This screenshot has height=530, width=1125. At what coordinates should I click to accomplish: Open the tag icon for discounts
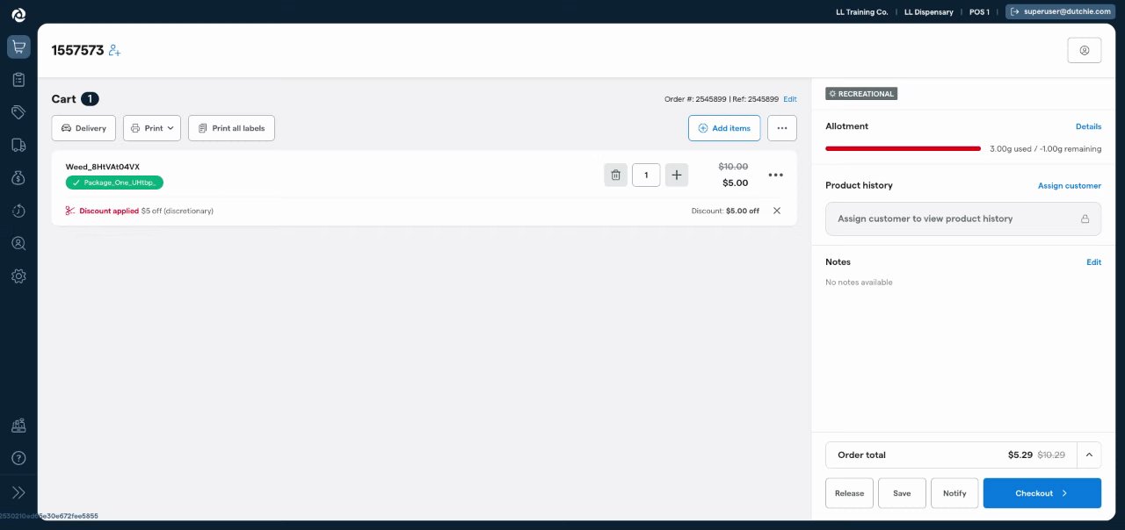coord(18,112)
